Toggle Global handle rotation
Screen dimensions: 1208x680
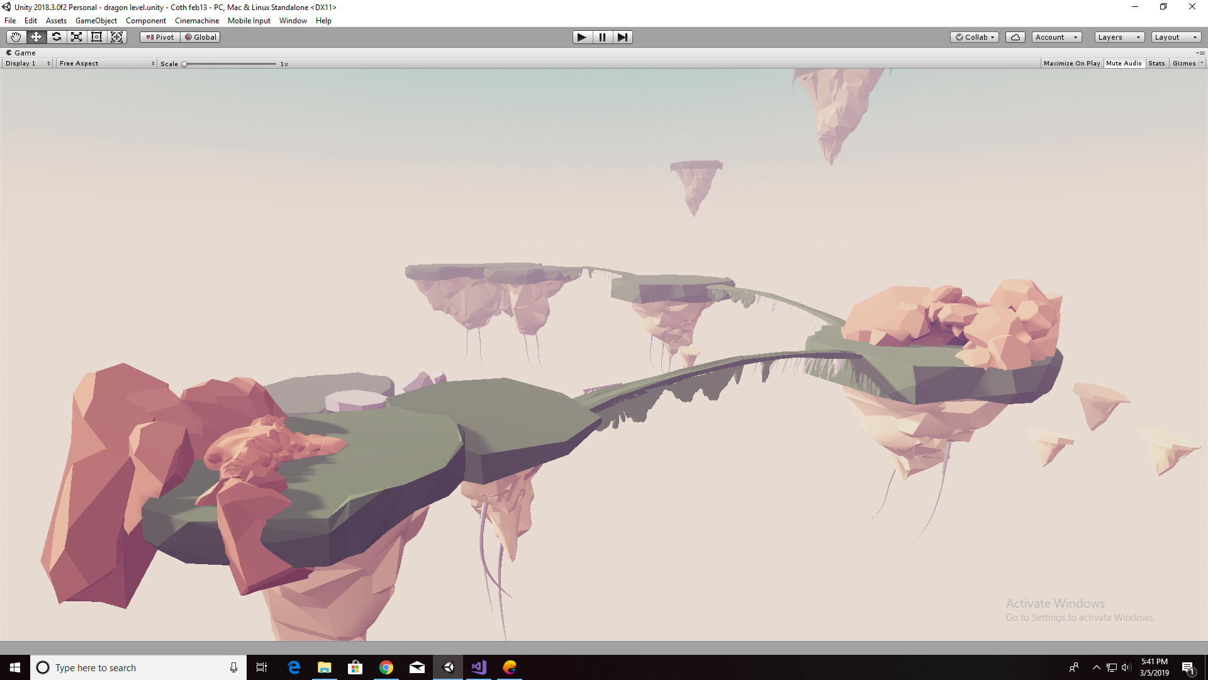(x=201, y=37)
